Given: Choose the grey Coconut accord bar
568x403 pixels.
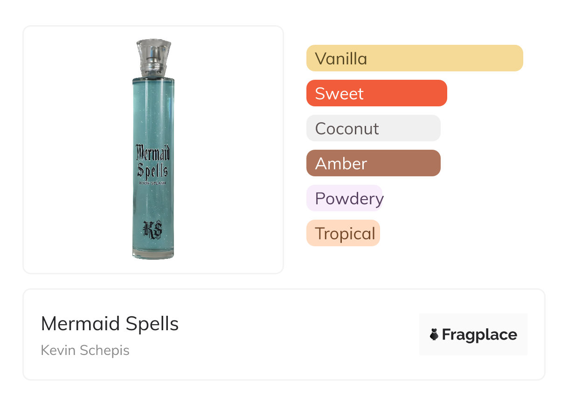Looking at the screenshot, I should [x=373, y=128].
